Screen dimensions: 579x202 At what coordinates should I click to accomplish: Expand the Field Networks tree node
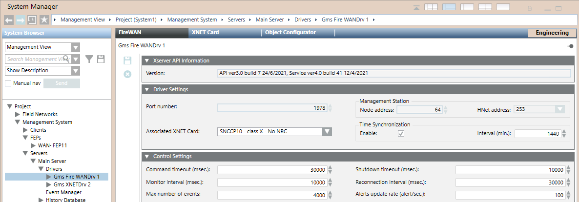[x=18, y=114]
